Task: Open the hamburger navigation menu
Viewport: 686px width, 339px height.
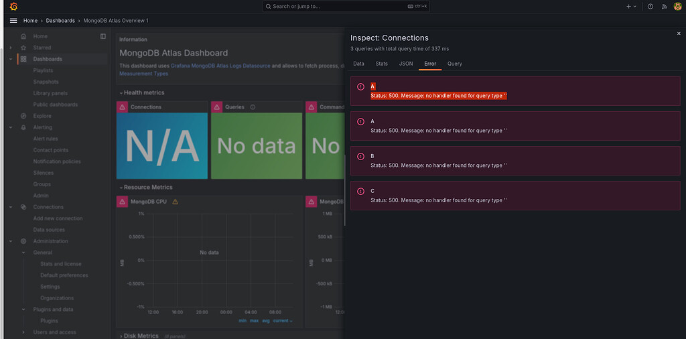Action: (x=13, y=21)
